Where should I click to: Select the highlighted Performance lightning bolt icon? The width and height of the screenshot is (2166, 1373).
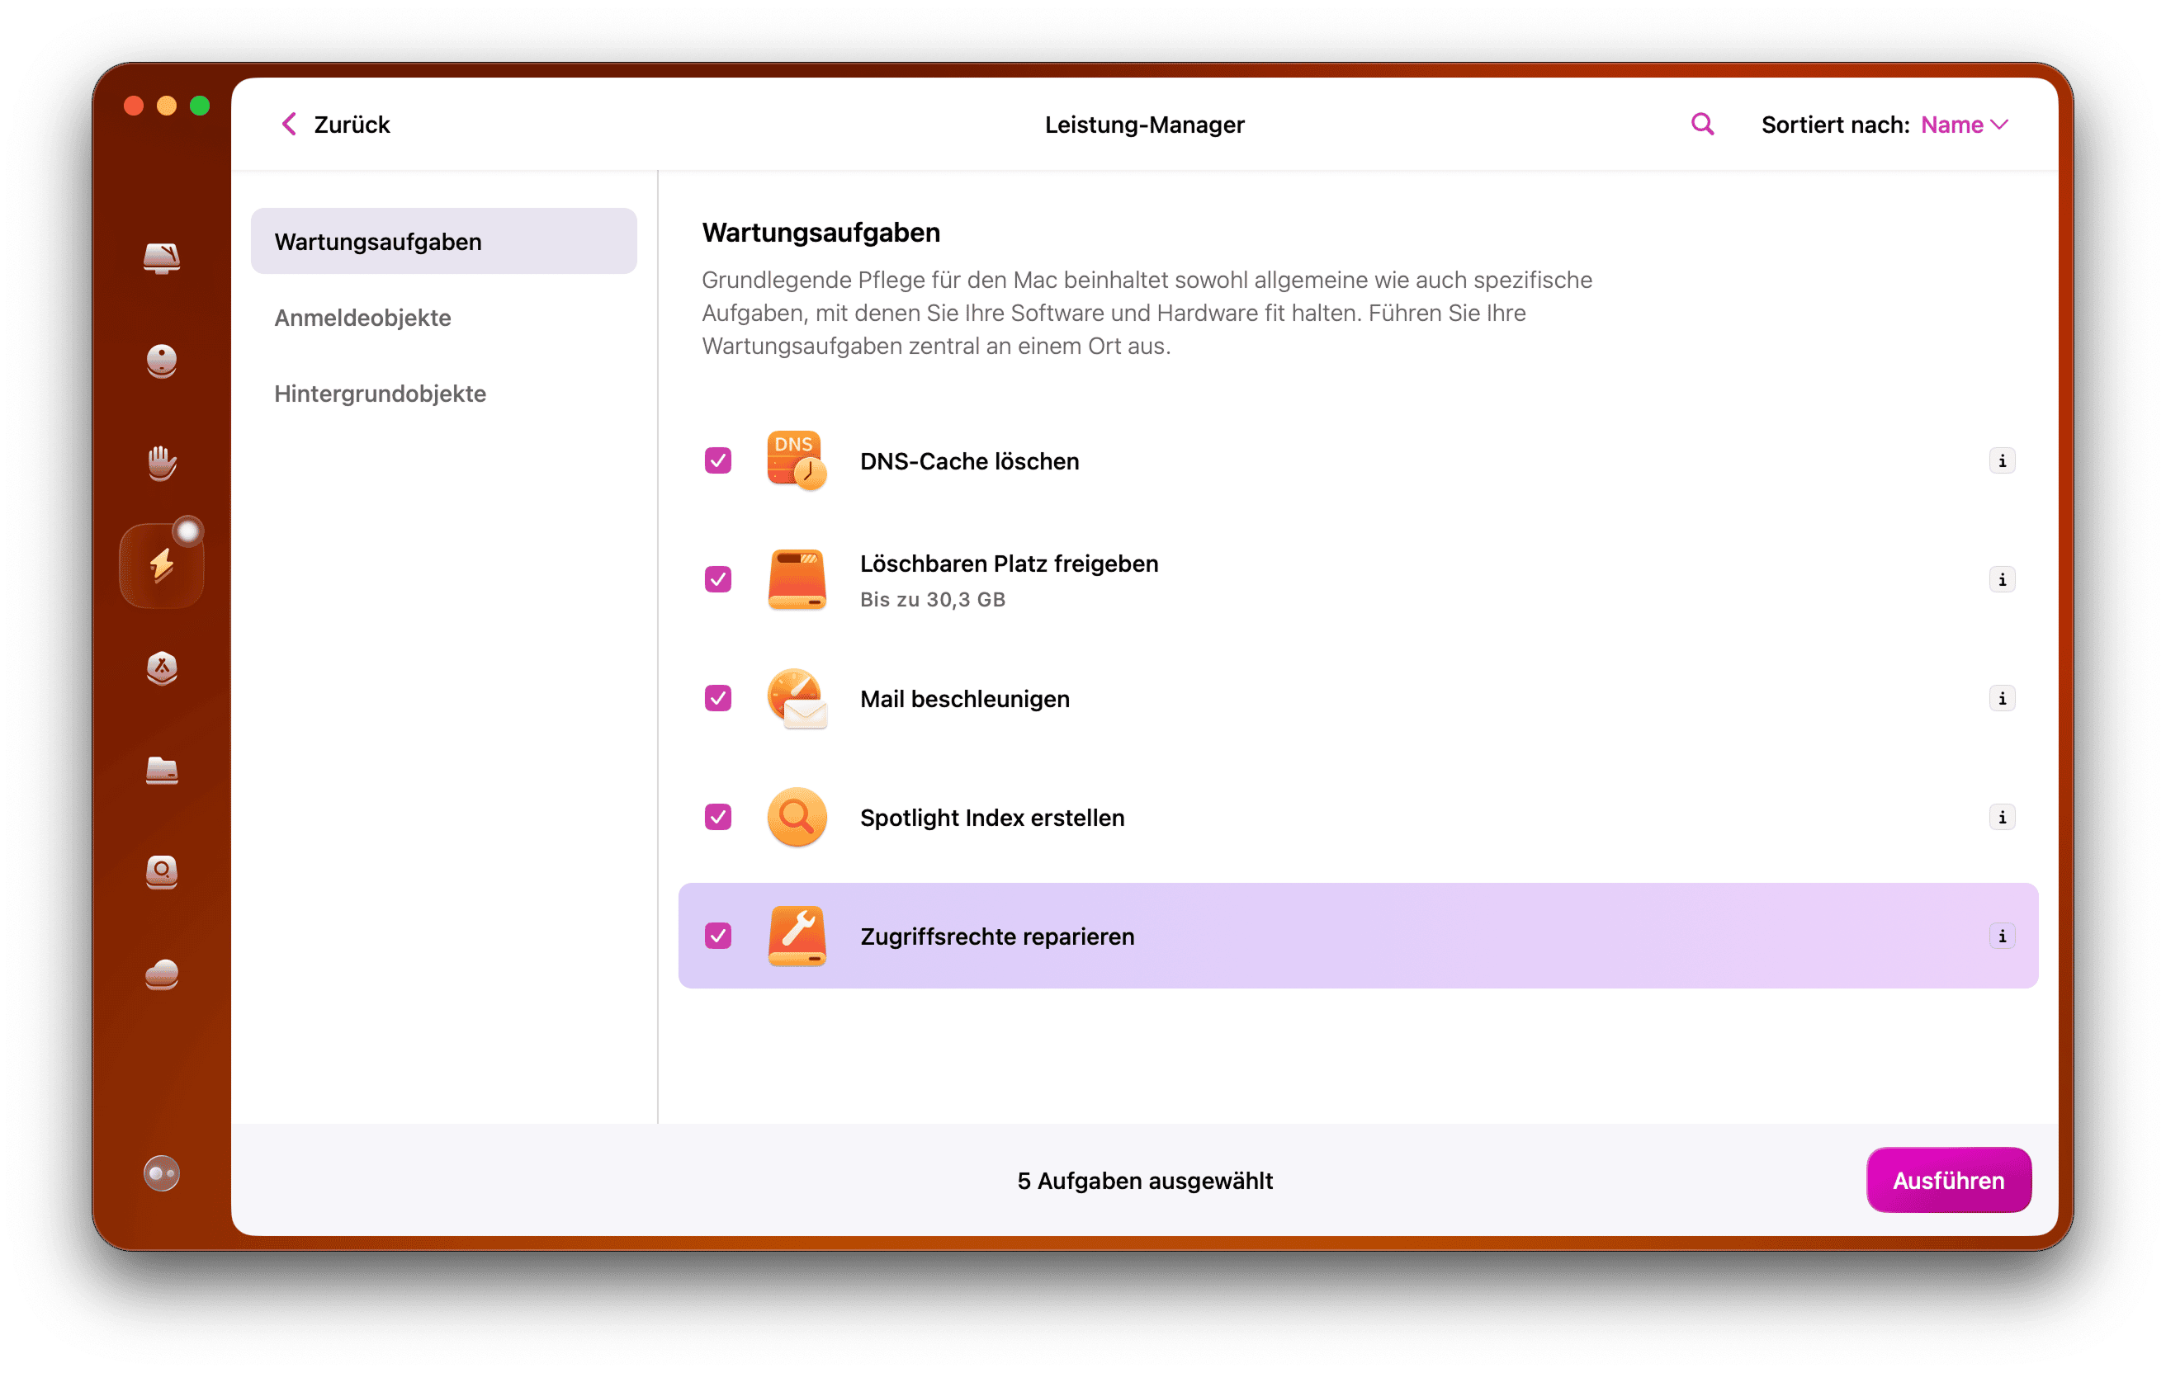coord(162,564)
